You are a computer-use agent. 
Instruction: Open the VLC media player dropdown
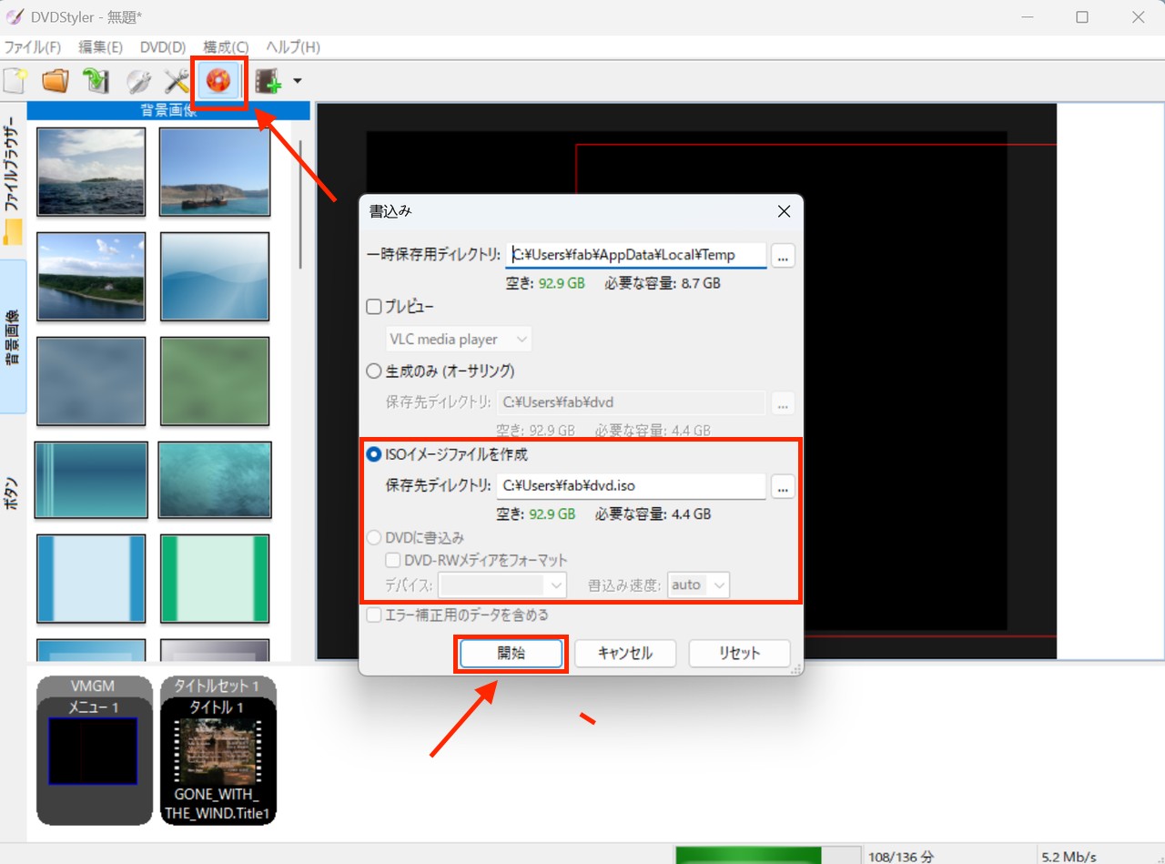459,340
